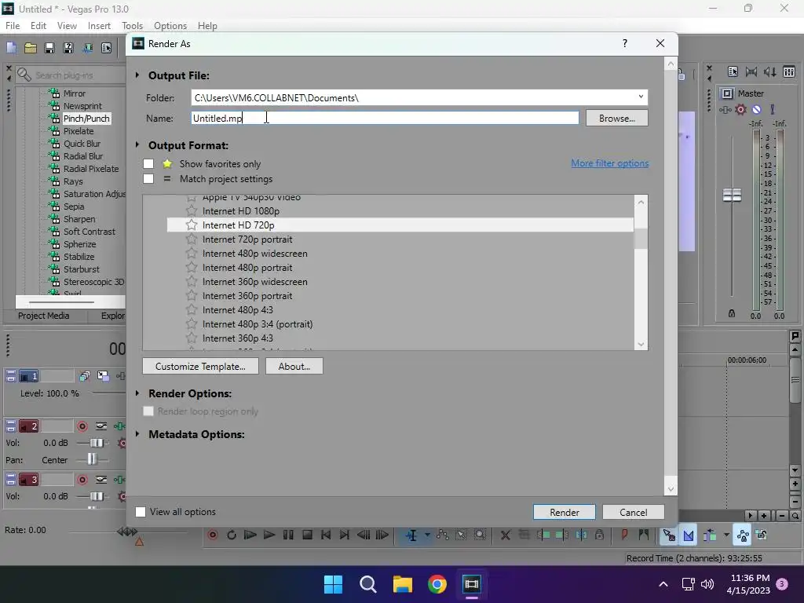
Task: Collapse the Output File section
Action: (x=137, y=75)
